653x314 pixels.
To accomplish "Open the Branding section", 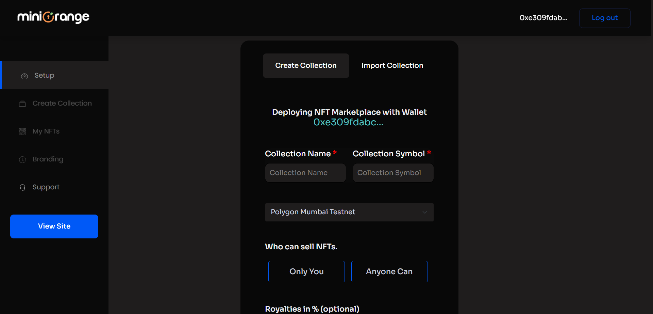I will pos(54,159).
